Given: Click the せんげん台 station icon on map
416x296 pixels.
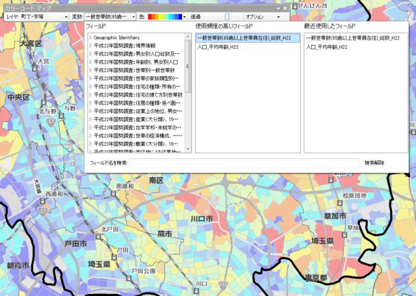Looking at the screenshot, I should tap(295, 6).
